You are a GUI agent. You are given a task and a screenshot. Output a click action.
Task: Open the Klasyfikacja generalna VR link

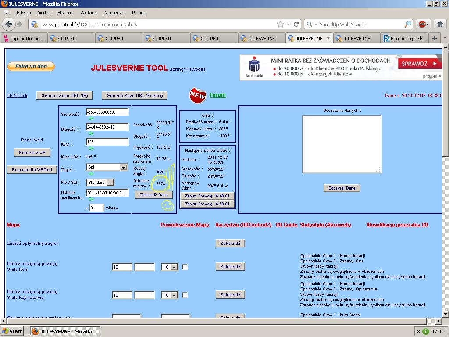coord(397,225)
